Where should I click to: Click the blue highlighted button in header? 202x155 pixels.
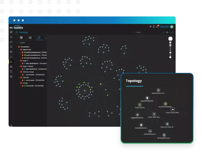(x=164, y=27)
